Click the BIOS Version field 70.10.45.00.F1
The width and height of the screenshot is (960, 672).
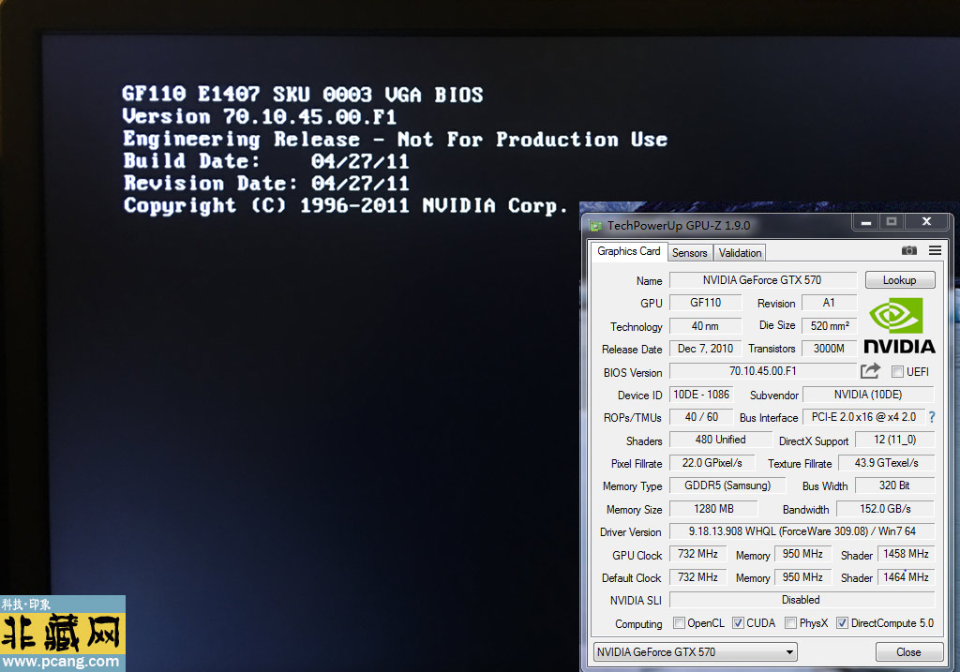[763, 371]
